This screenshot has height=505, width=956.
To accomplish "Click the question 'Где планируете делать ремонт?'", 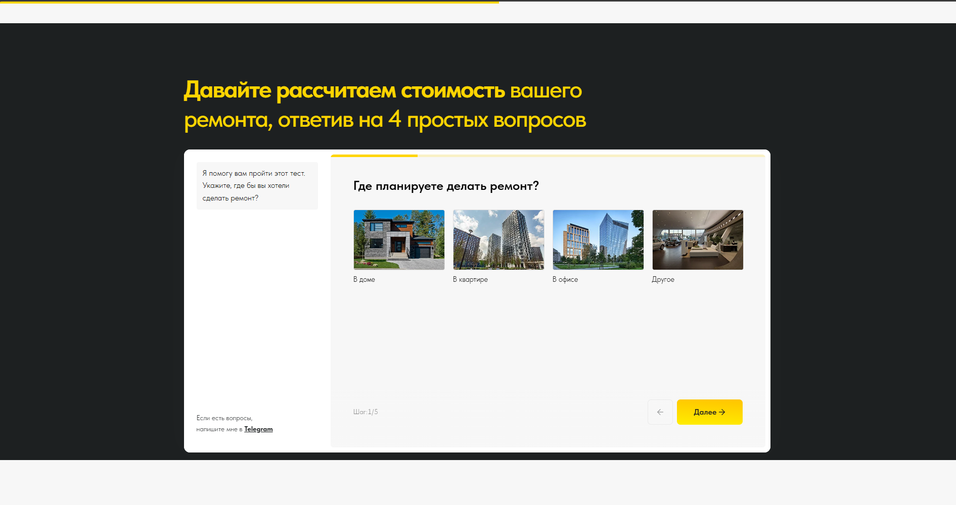I will (x=446, y=186).
